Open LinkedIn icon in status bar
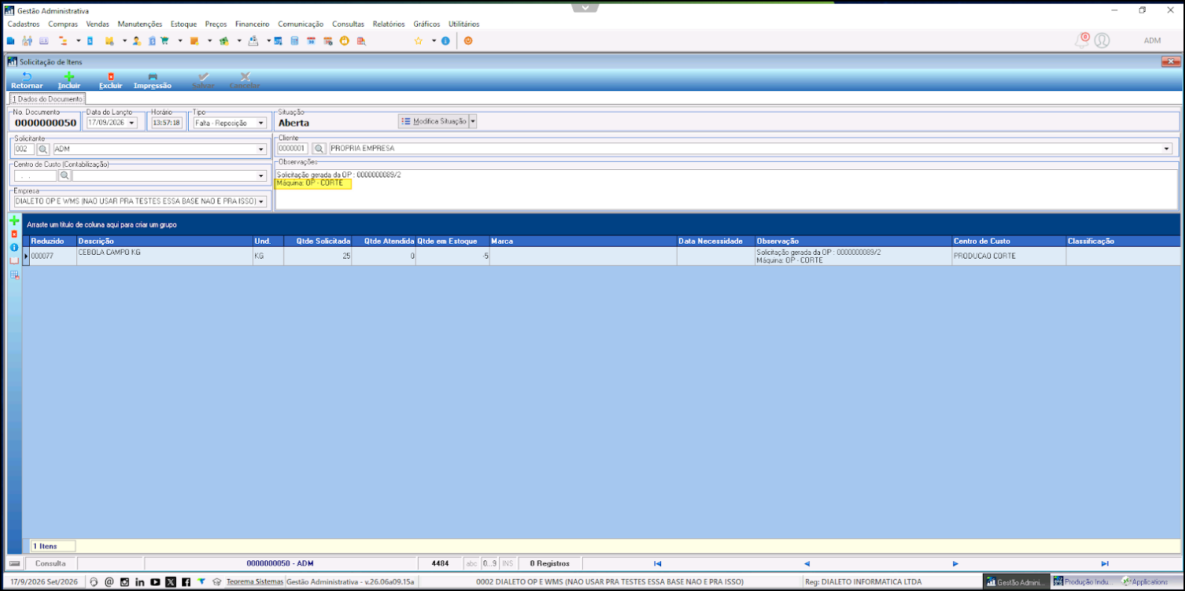1185x591 pixels. [x=140, y=582]
